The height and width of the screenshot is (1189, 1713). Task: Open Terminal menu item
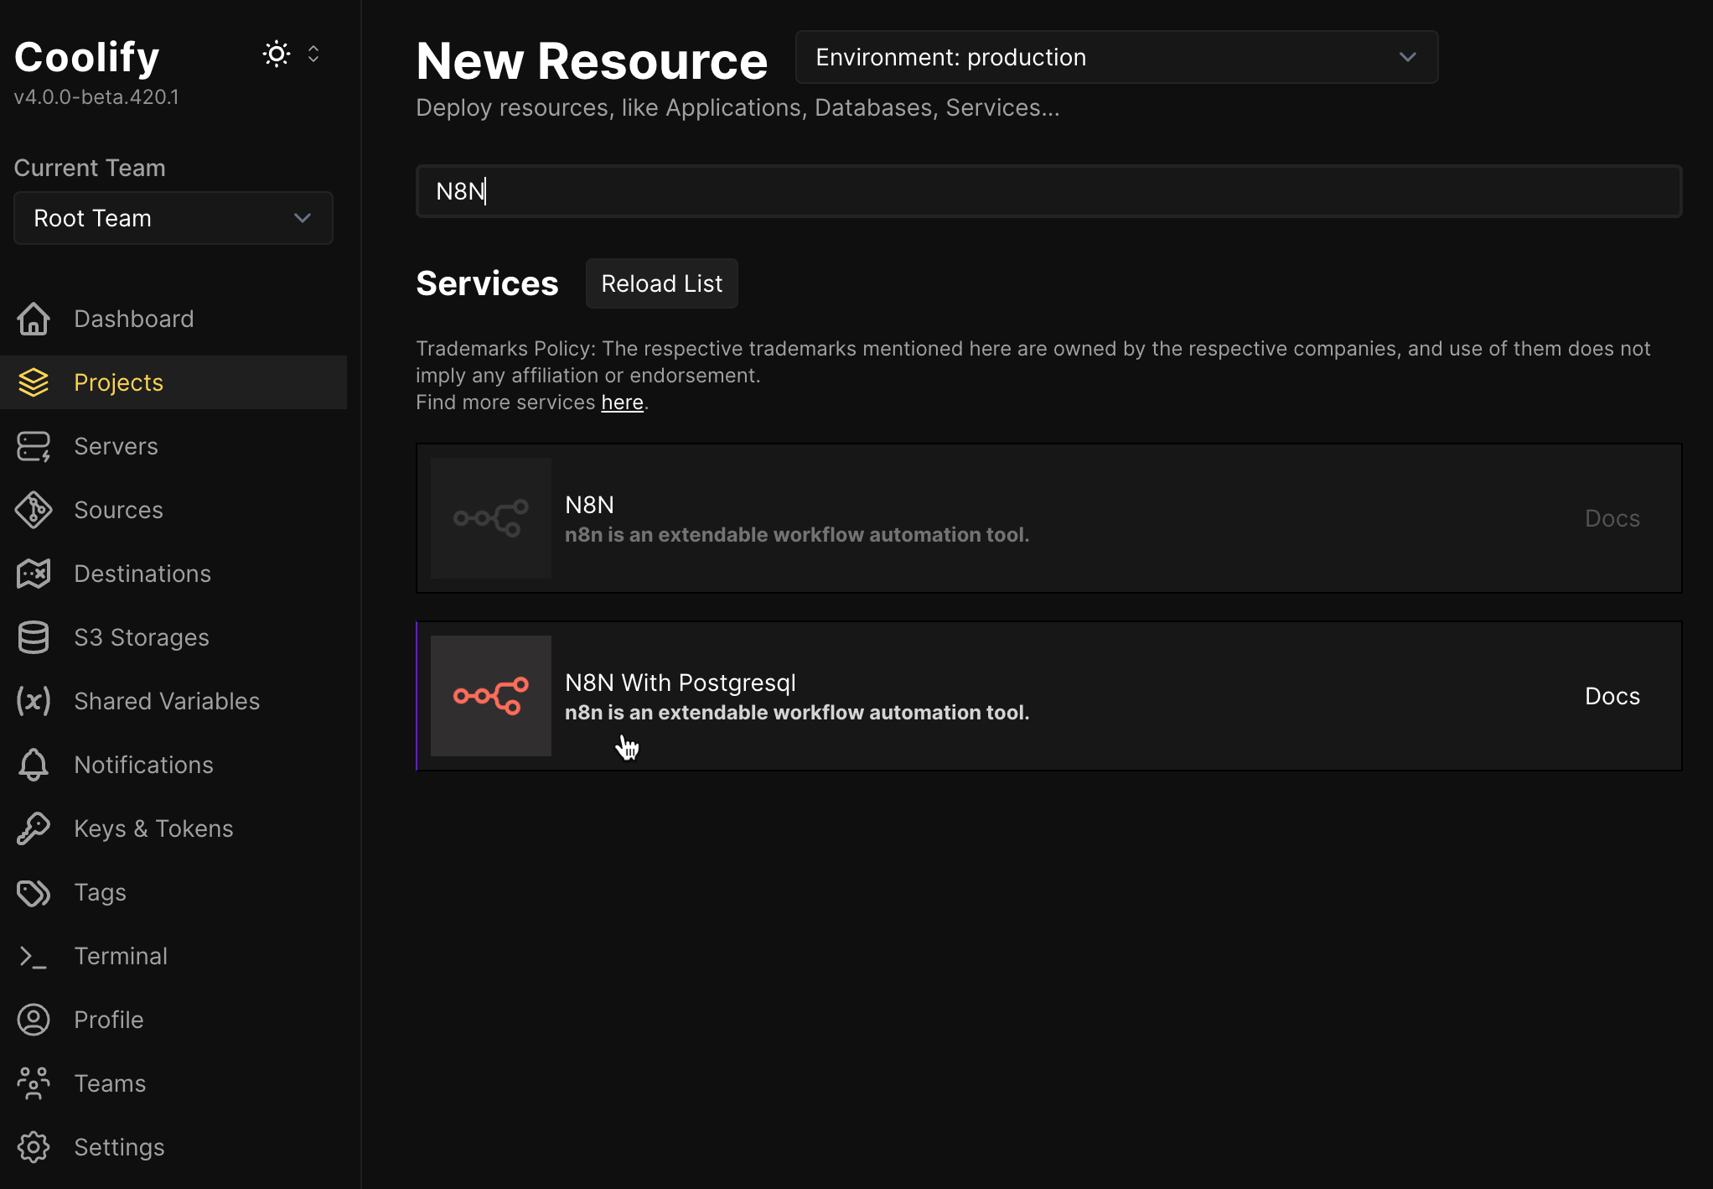tap(173, 956)
